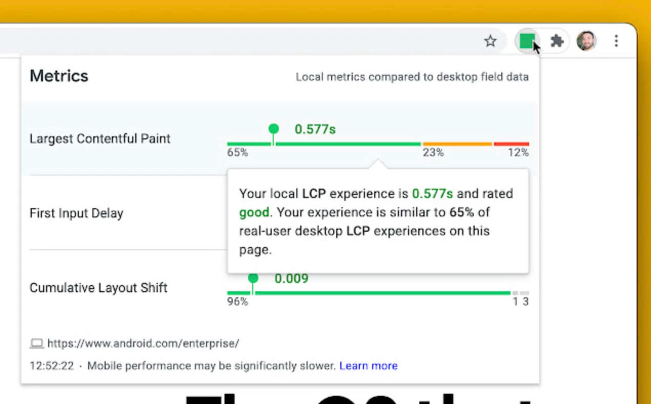651x404 pixels.
Task: Click the LCP tooltip popup
Action: 378,221
